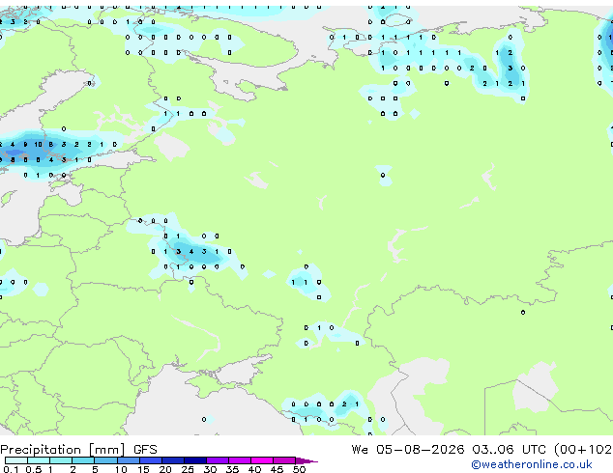The width and height of the screenshot is (613, 473).
Task: Click the '10' precipitation value on the map
Action: pos(38,145)
